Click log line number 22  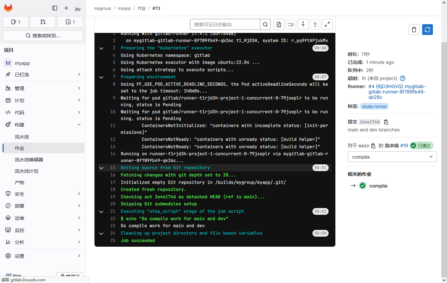(113, 219)
